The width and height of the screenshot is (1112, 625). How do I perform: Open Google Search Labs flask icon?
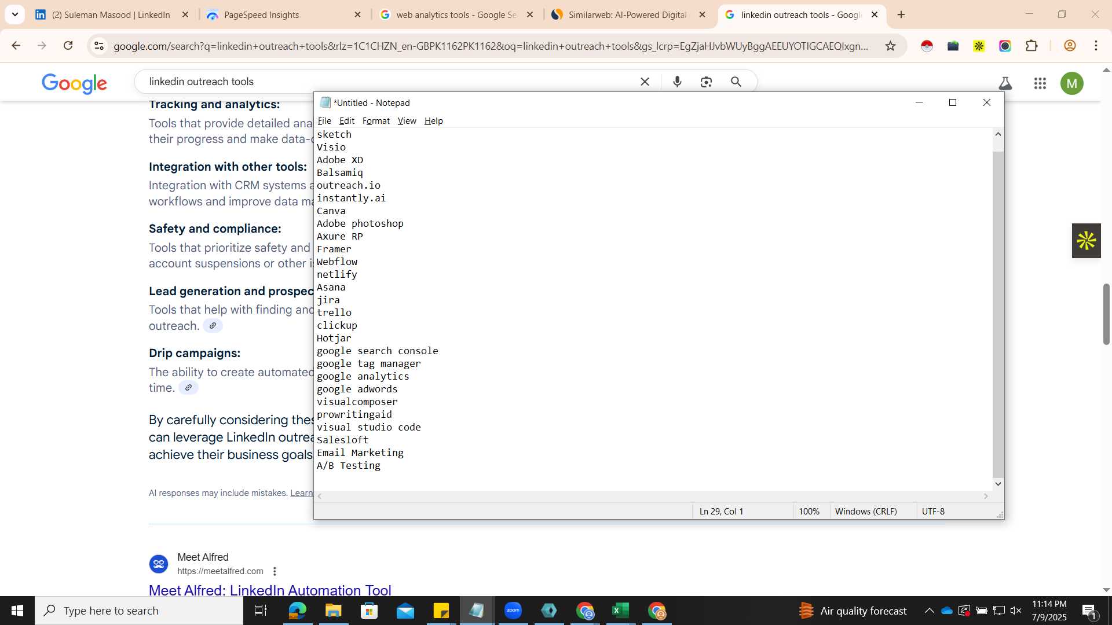[1005, 83]
